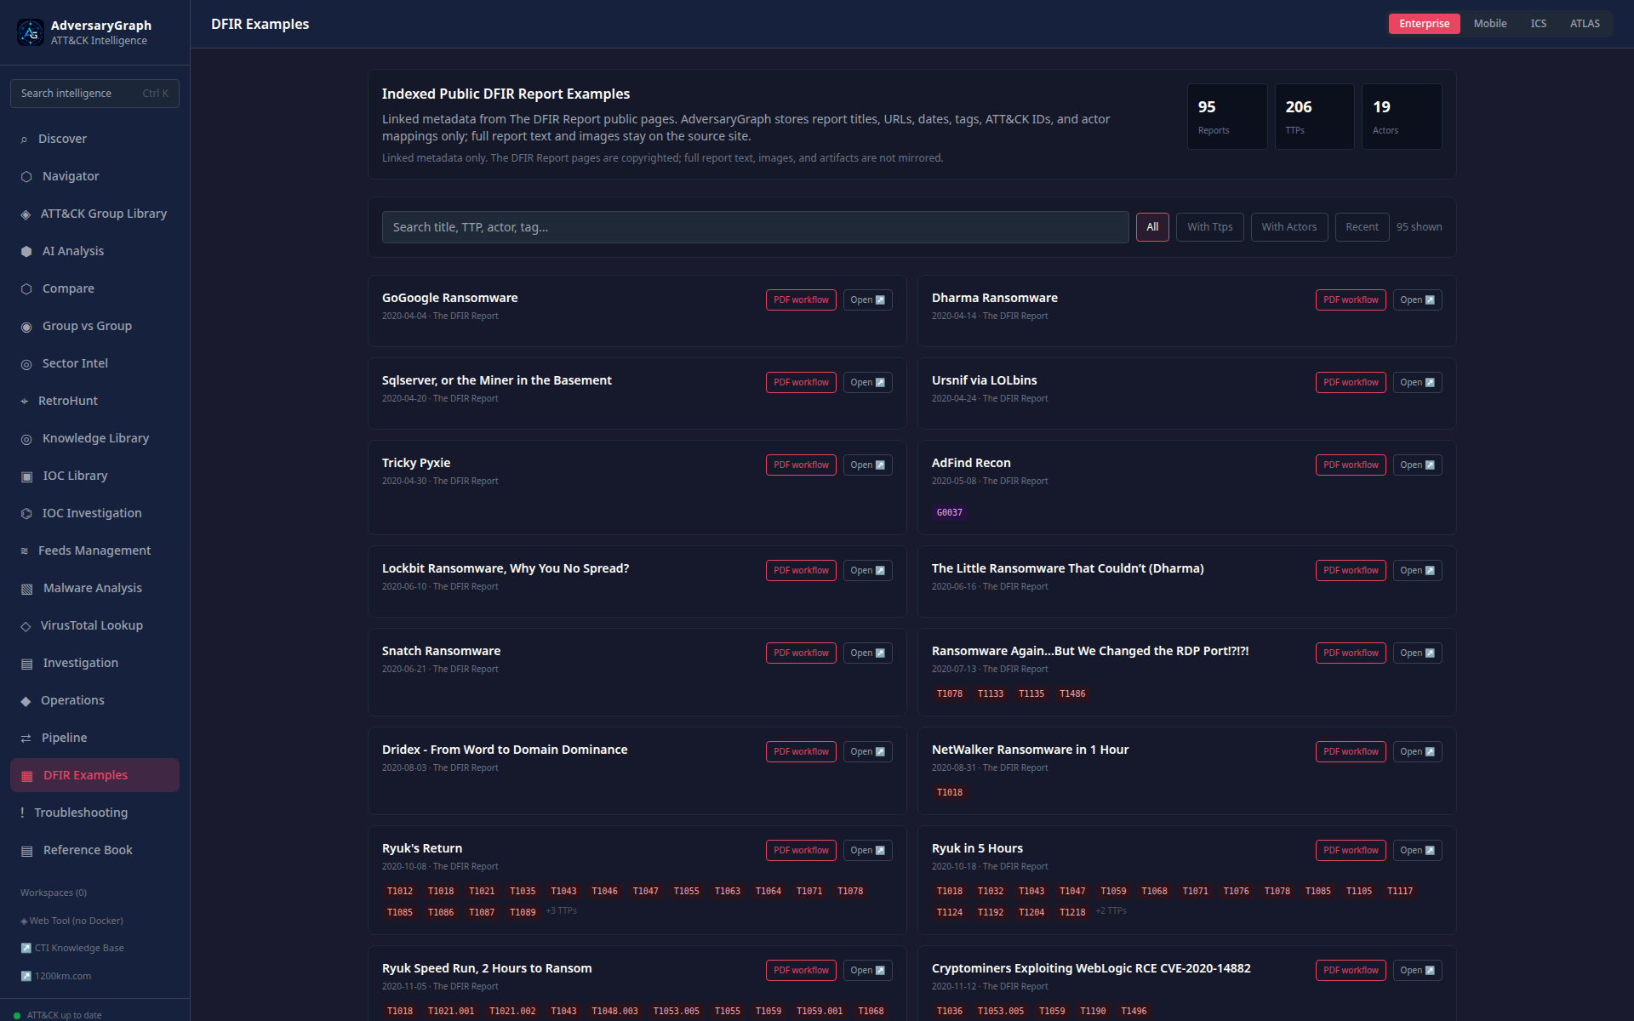The image size is (1634, 1021).
Task: Click the +3 TTPs label under Ryuk's Return
Action: point(562,911)
